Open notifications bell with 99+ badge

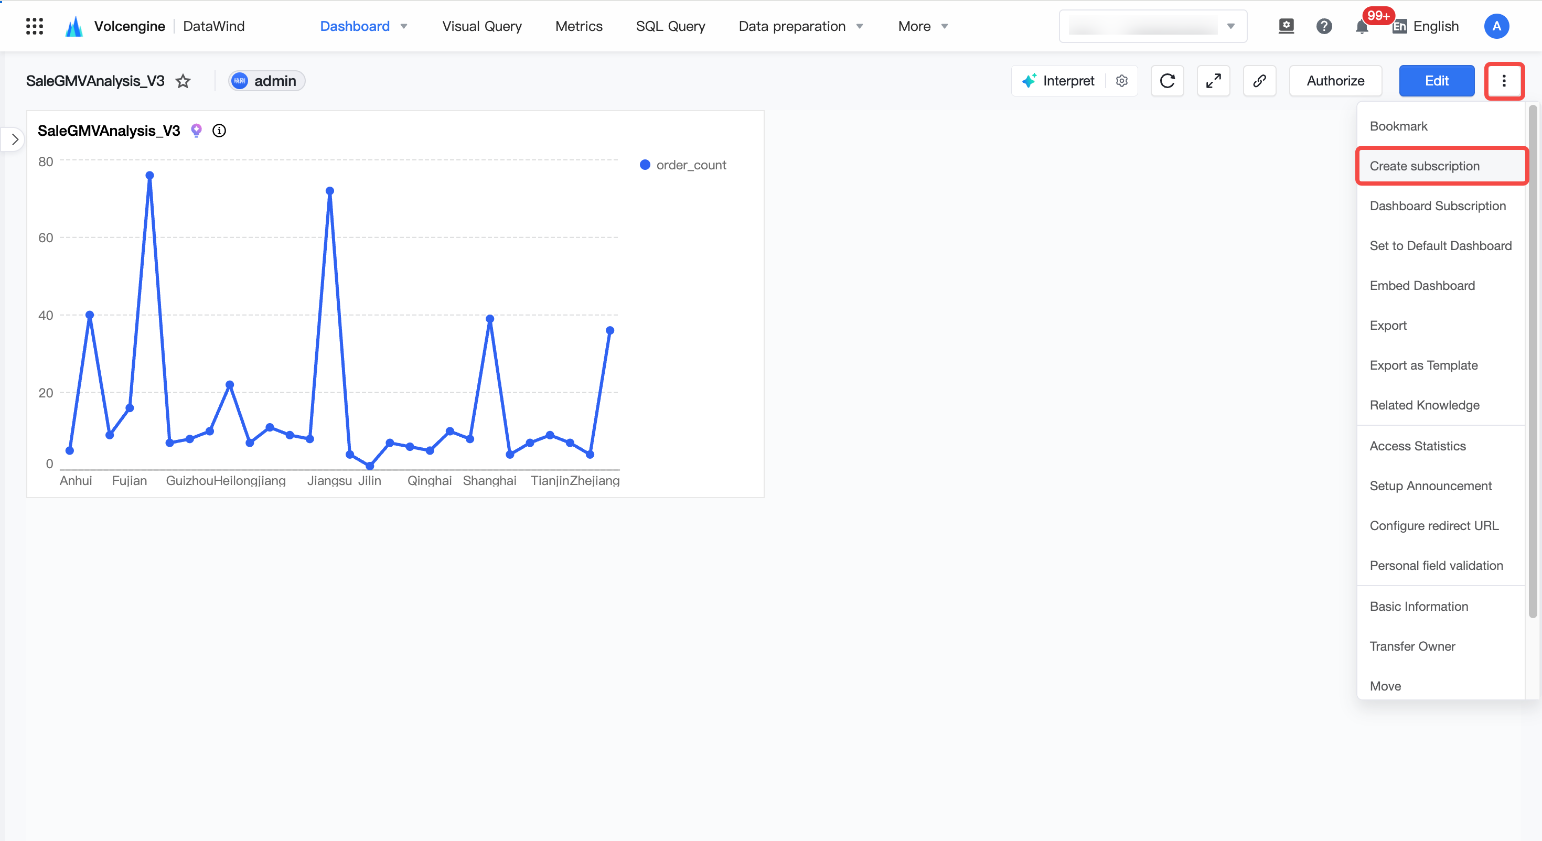coord(1362,26)
